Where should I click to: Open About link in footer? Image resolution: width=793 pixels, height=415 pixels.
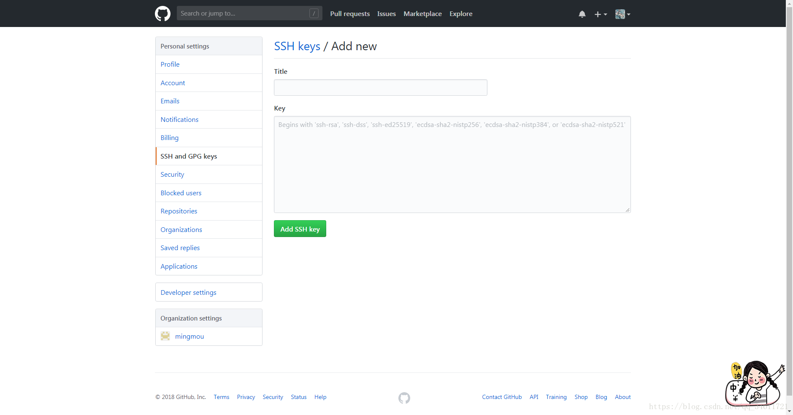coord(623,397)
